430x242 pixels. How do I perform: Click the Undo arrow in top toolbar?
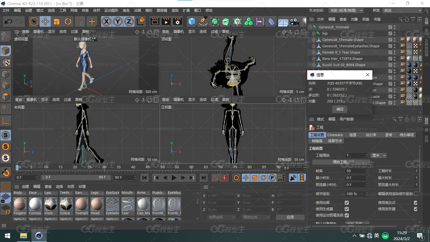8,21
